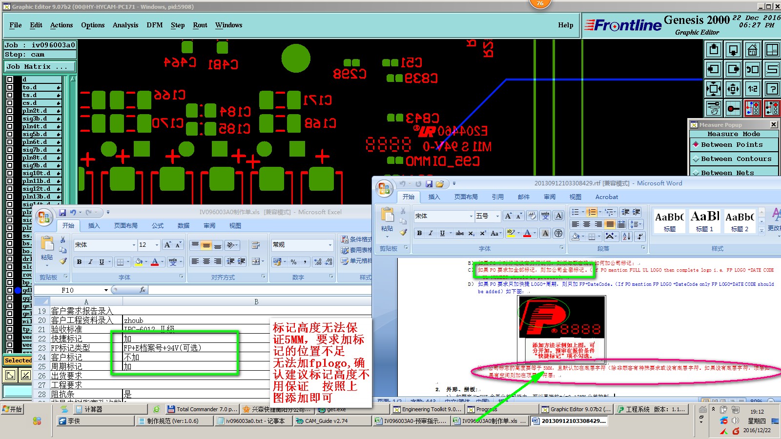The height and width of the screenshot is (439, 781).
Task: Open Word font name dropdown 宋体
Action: [471, 216]
